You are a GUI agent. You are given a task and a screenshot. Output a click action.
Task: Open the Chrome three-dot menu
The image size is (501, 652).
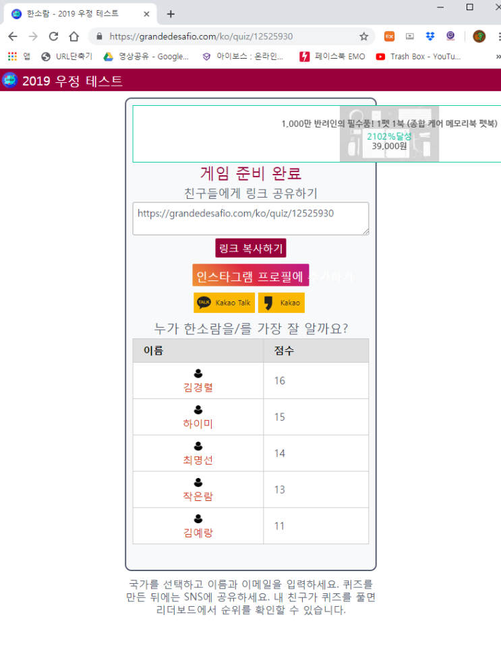(x=498, y=36)
